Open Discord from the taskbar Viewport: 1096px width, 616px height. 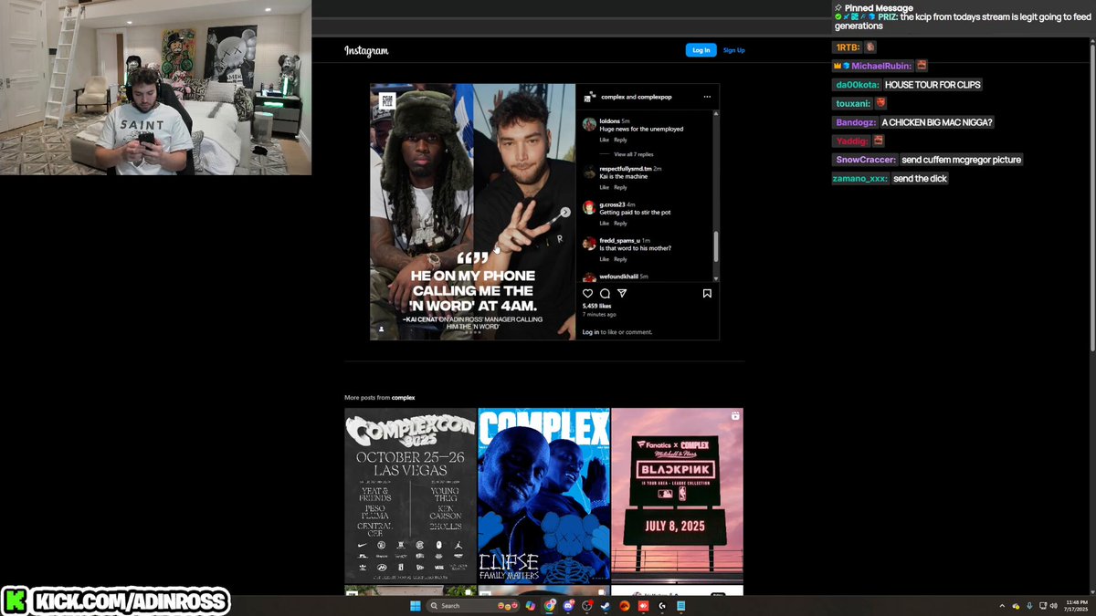[x=568, y=606]
